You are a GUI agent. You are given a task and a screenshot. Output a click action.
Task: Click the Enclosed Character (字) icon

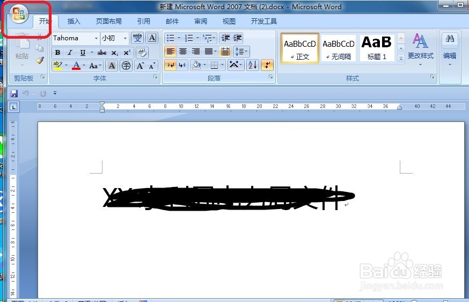(126, 66)
